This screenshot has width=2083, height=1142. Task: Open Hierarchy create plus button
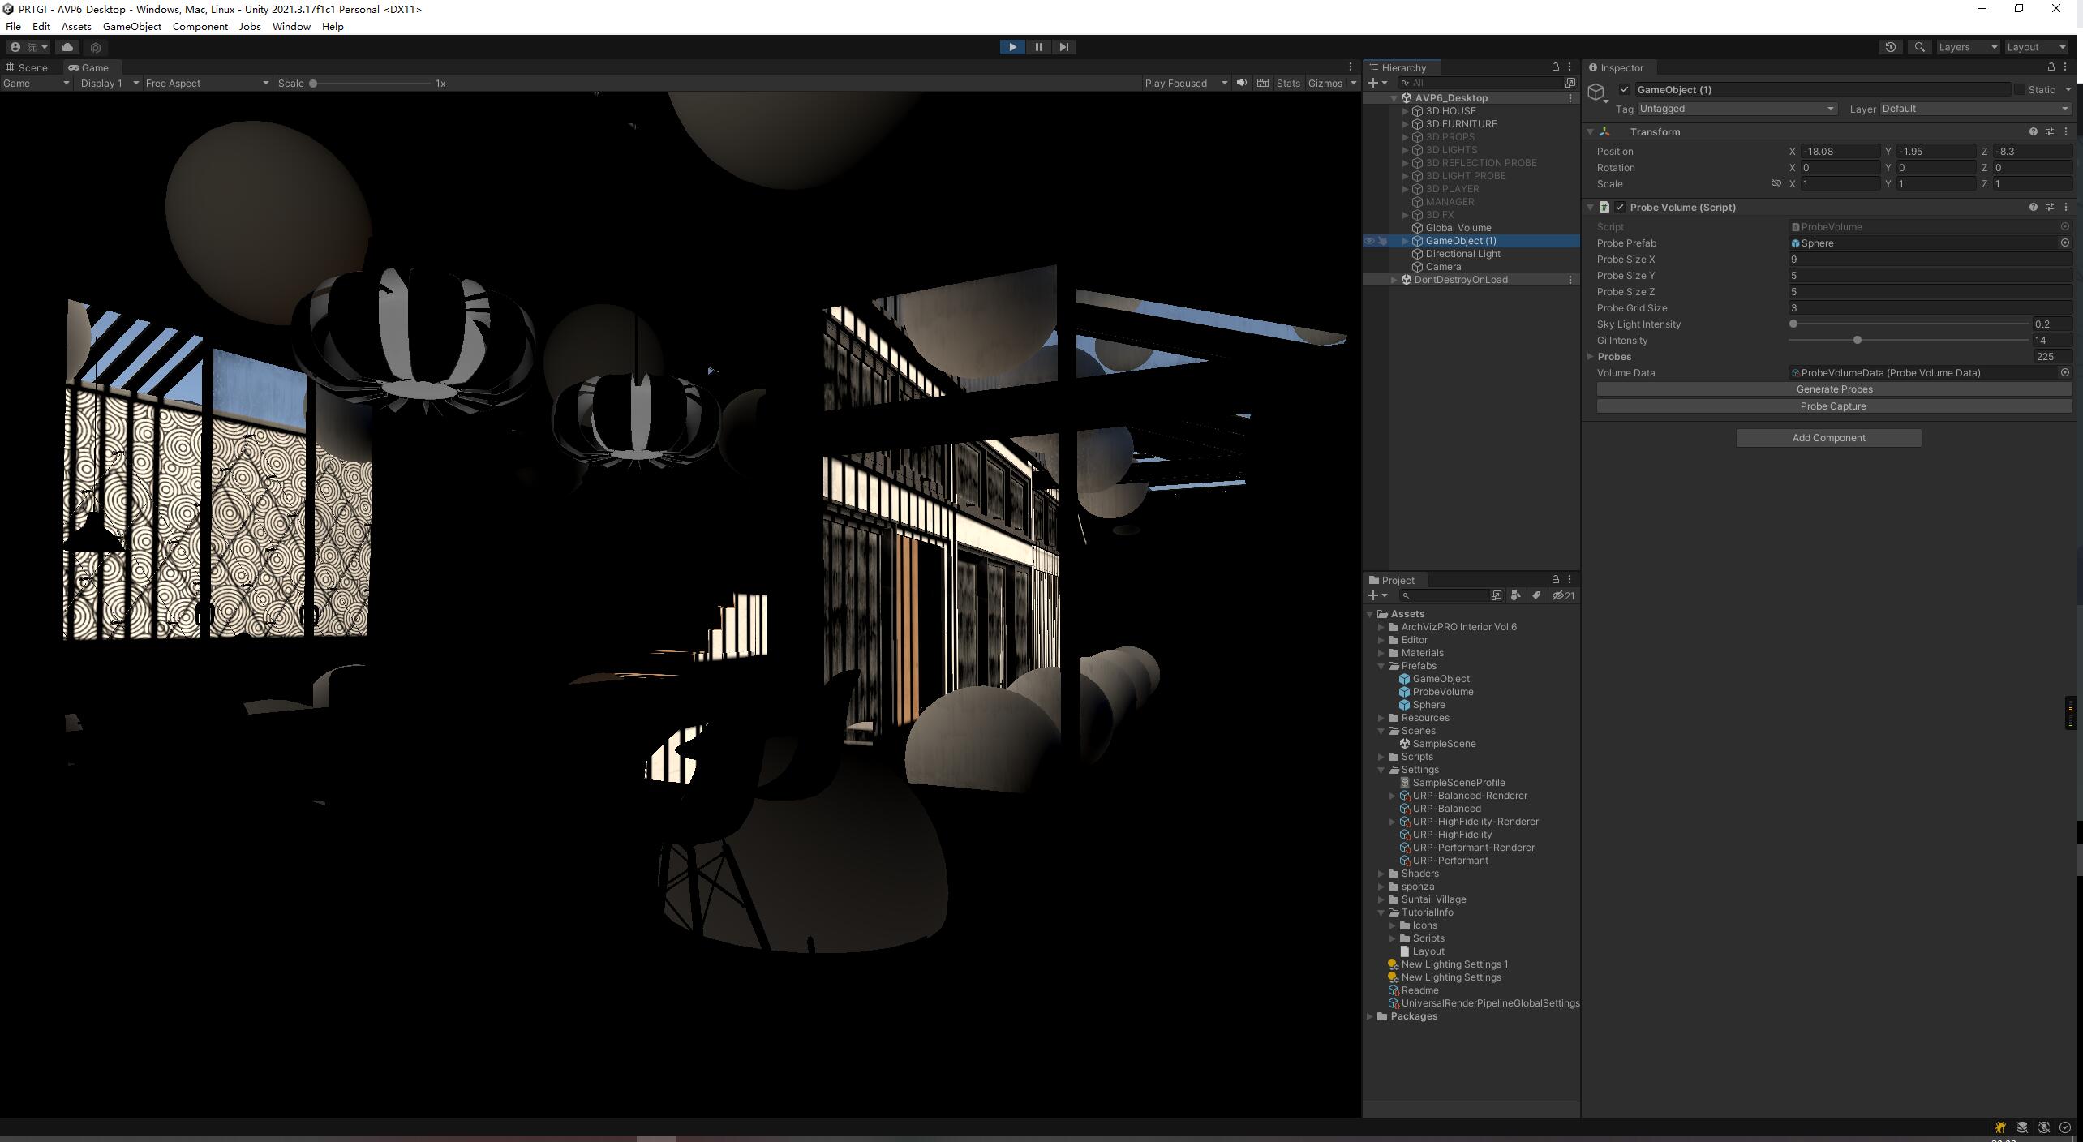[x=1377, y=83]
